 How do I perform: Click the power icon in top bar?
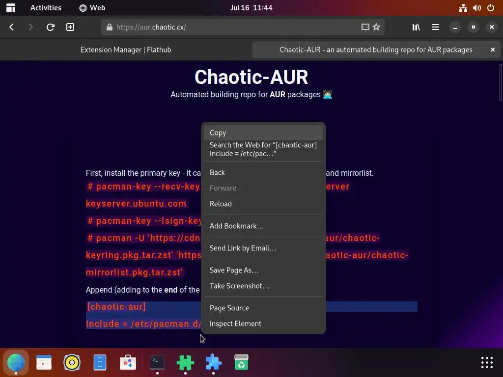click(491, 8)
